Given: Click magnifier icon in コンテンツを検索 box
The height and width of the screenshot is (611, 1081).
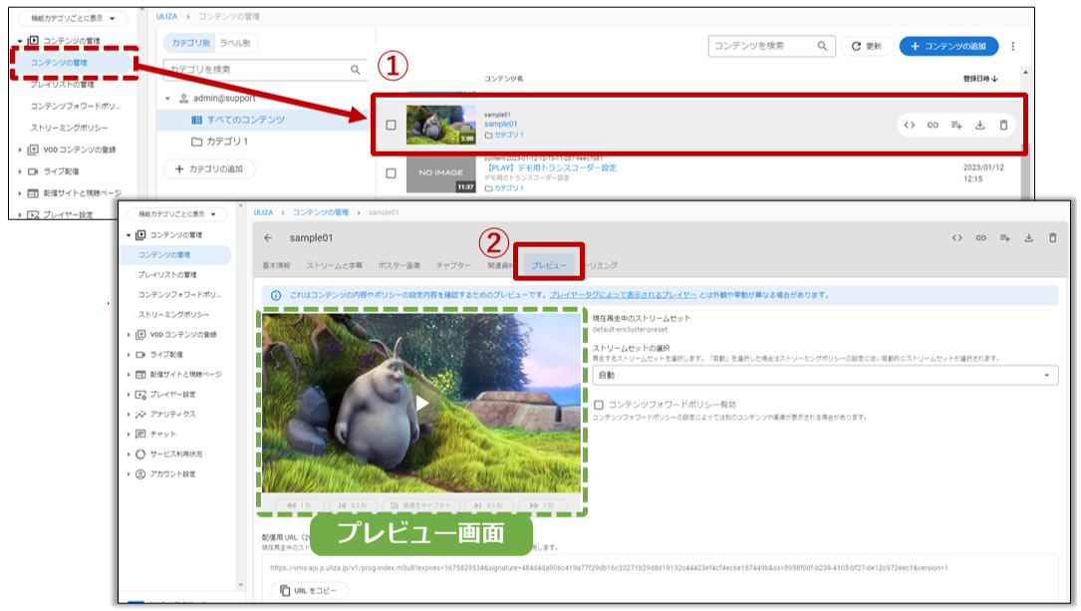Looking at the screenshot, I should click(x=822, y=46).
